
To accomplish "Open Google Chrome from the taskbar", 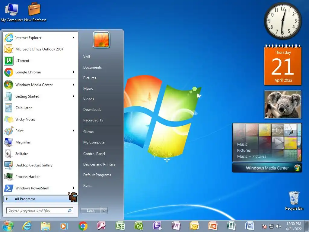I will pos(83,226).
